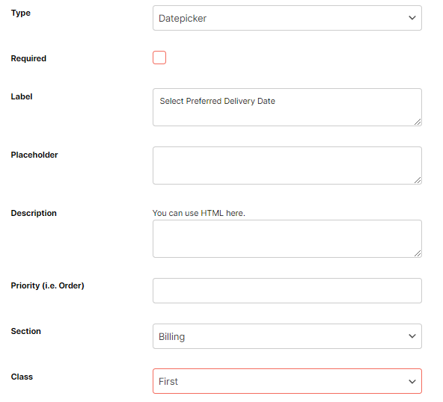Click the "Description" field label
This screenshot has width=443, height=402.
point(34,213)
